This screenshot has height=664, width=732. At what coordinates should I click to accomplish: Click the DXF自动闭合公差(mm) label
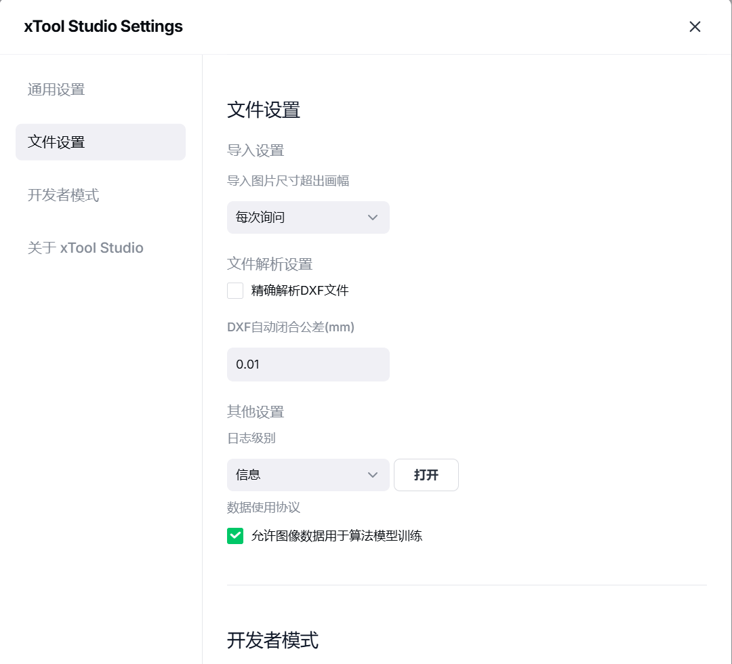pyautogui.click(x=291, y=327)
